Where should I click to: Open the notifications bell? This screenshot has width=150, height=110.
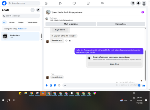pyautogui.click(x=138, y=3)
